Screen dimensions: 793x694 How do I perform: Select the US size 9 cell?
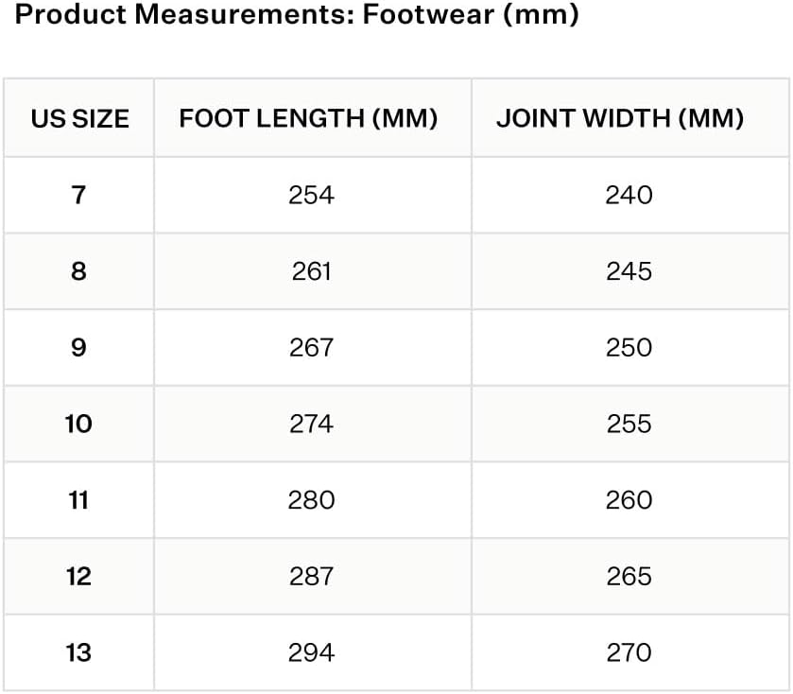point(78,347)
